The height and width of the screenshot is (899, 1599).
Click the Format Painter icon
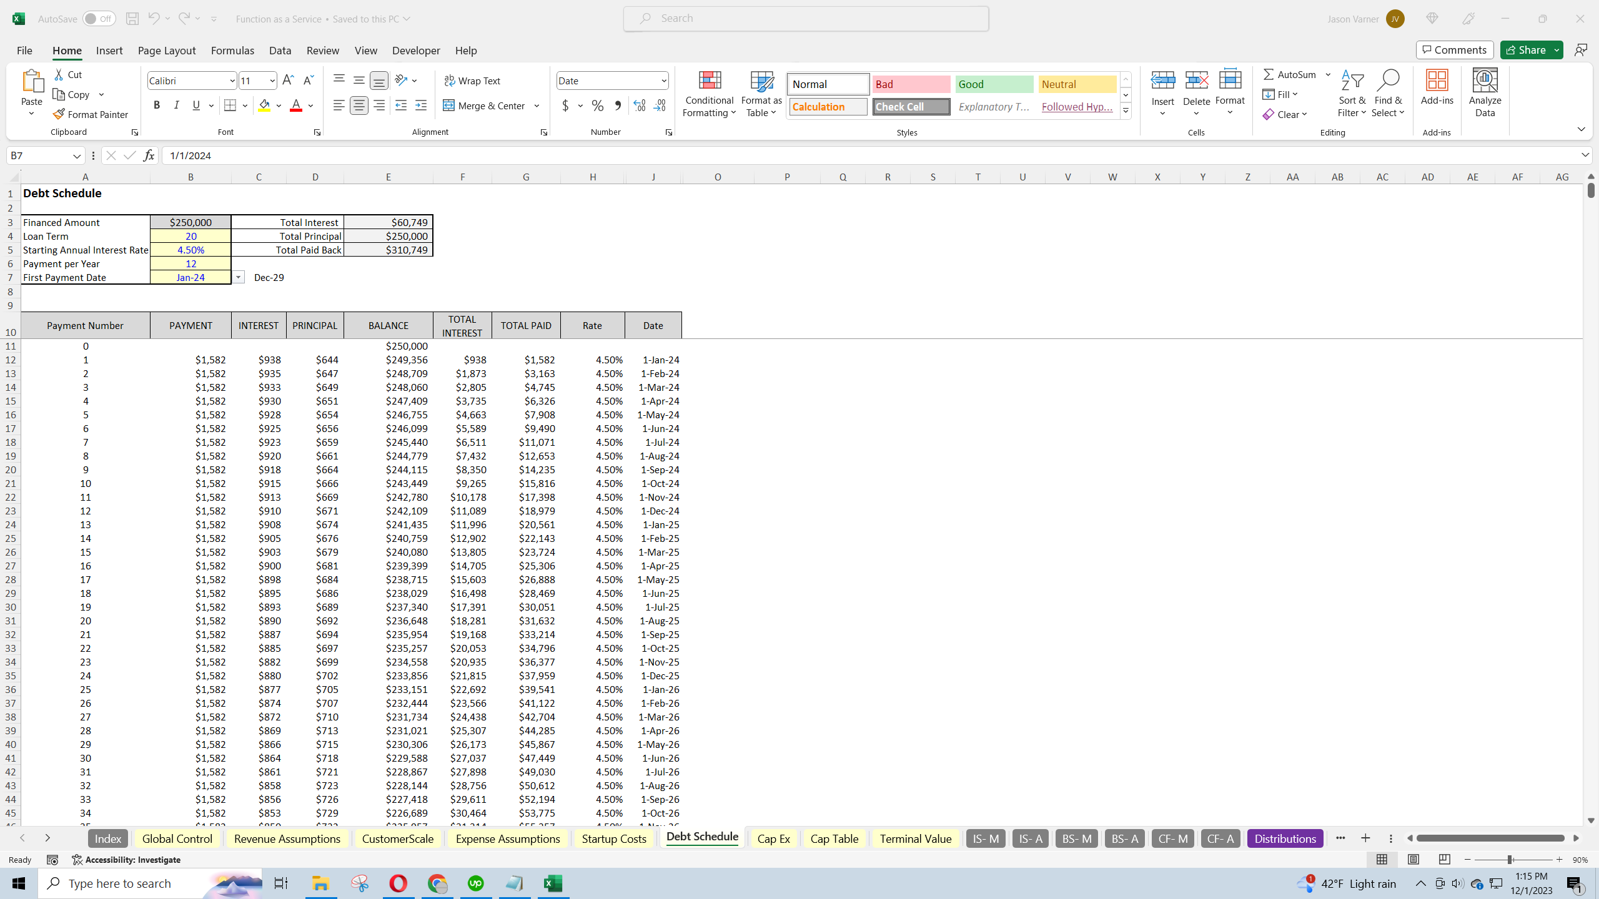[59, 114]
